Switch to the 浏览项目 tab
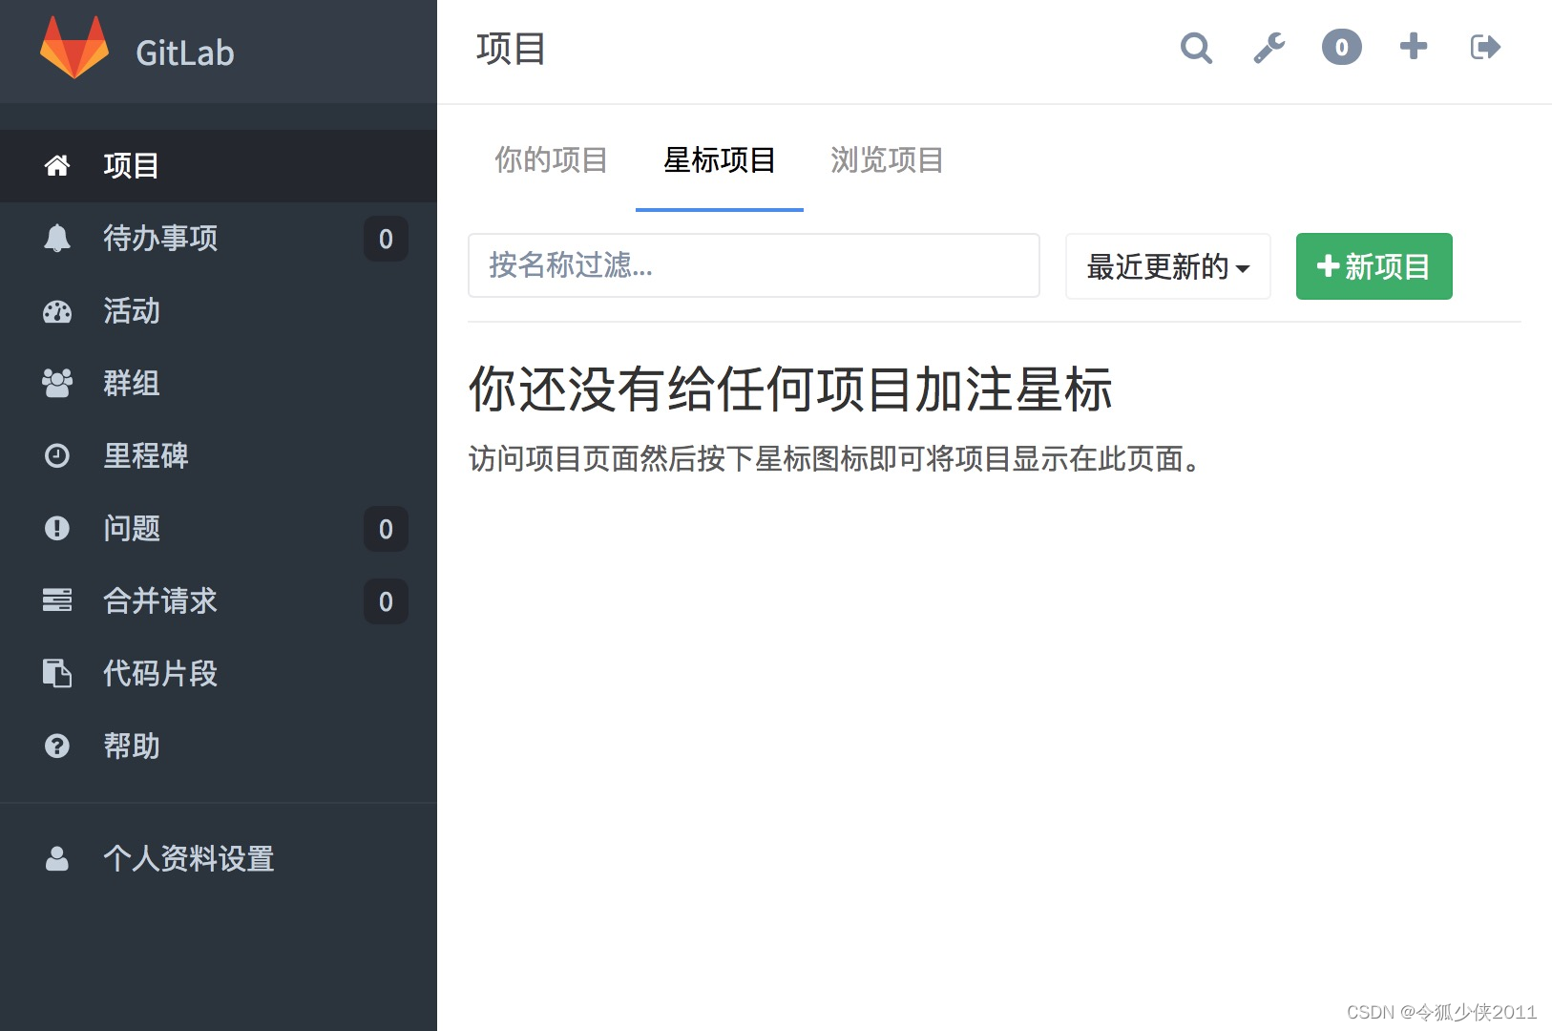 pyautogui.click(x=886, y=160)
